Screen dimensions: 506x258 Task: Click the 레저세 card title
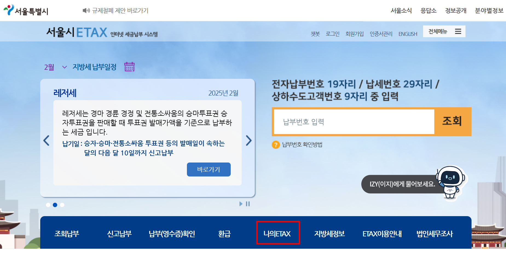(x=65, y=93)
